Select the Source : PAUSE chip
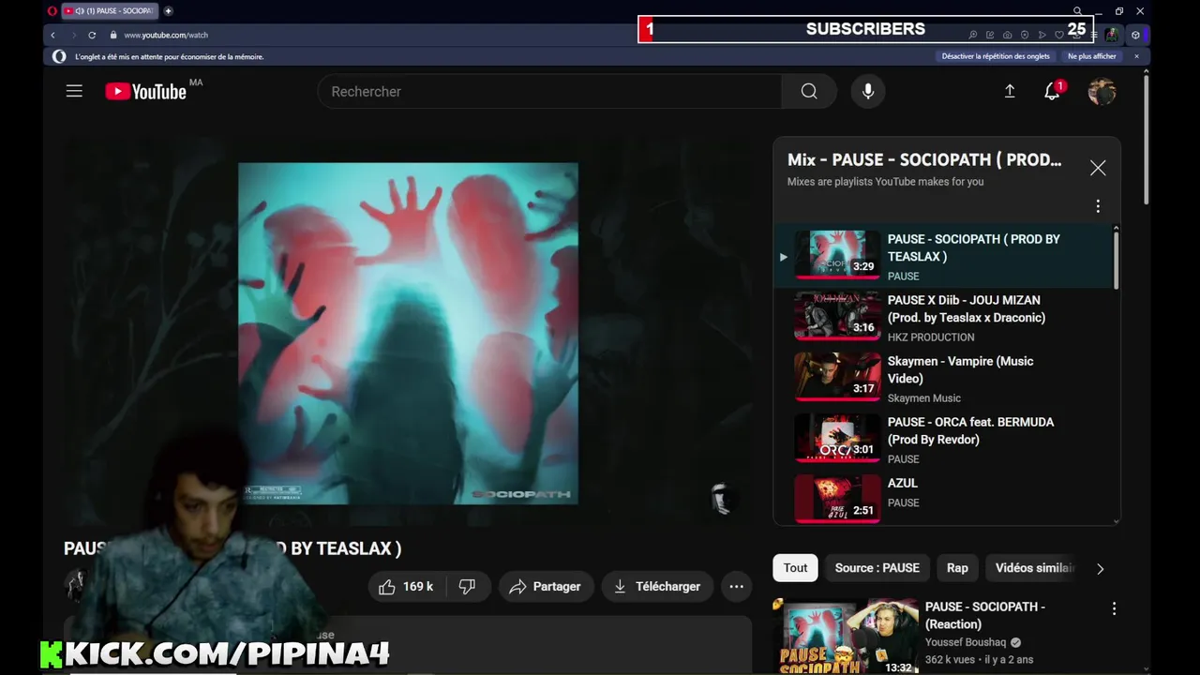This screenshot has width=1200, height=675. tap(877, 568)
